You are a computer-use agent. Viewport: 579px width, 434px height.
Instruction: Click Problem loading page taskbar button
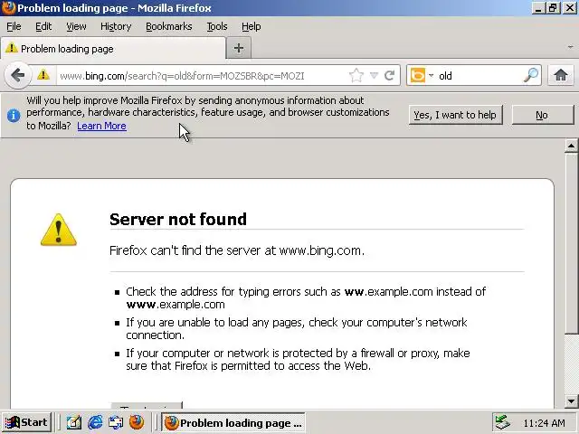[x=233, y=422]
